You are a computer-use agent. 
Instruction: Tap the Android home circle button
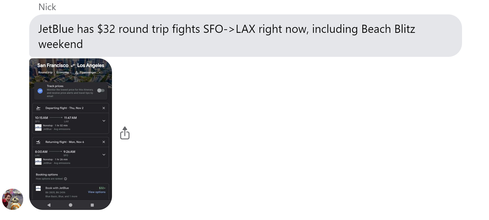click(x=71, y=205)
